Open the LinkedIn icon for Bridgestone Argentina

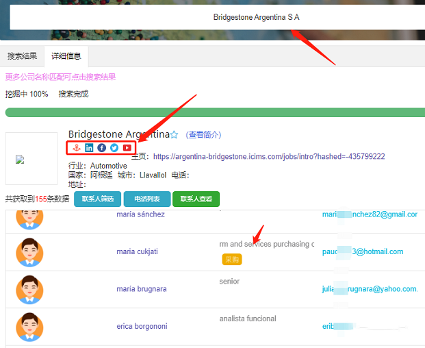click(x=89, y=148)
